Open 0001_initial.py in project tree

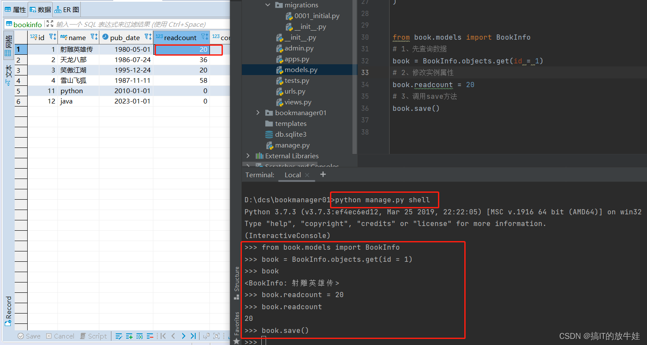tap(313, 16)
